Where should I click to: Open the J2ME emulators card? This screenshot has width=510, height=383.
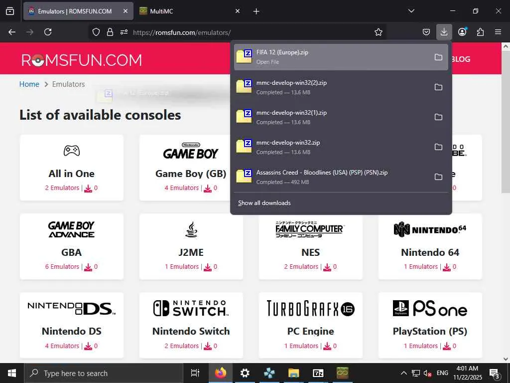(191, 246)
